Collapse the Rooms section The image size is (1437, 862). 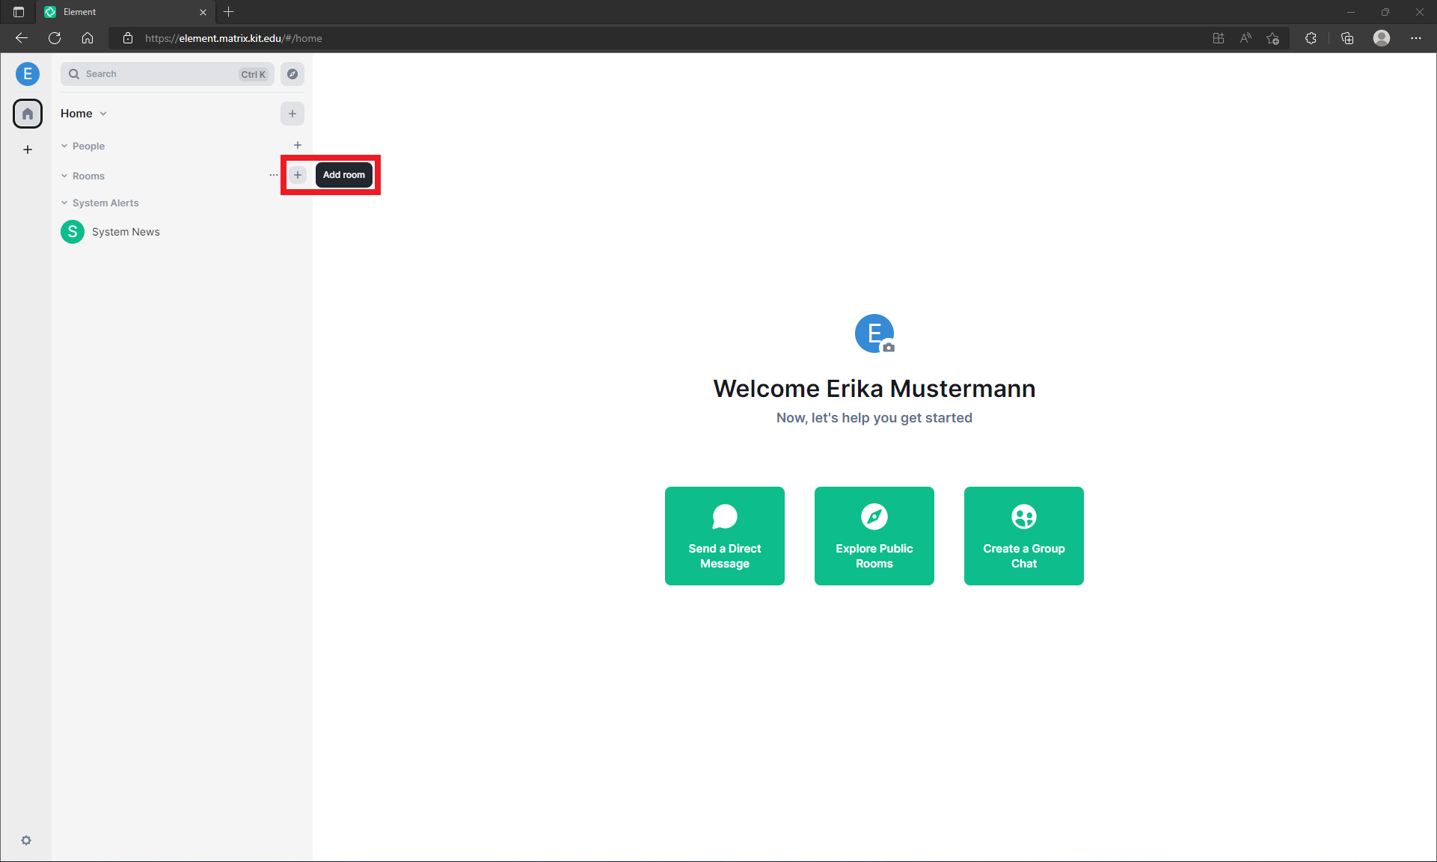click(64, 174)
